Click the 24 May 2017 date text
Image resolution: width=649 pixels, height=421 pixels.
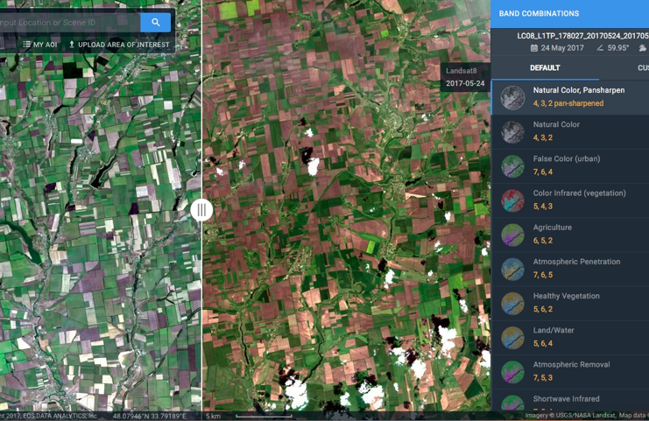[562, 48]
